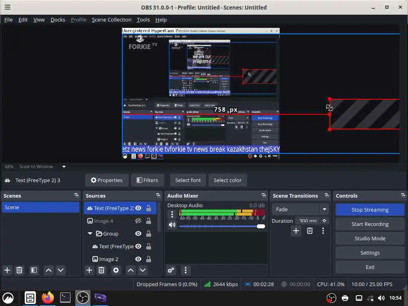Viewport: 408px width, 306px height.
Task: Open Desktop Audio three-dot options menu
Action: [172, 214]
